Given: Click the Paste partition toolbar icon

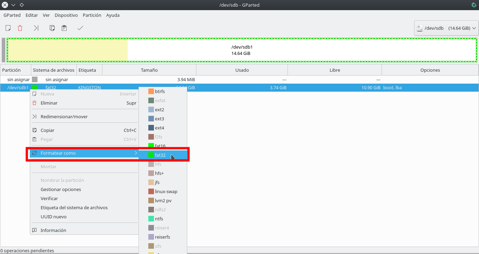Looking at the screenshot, I should (x=64, y=28).
